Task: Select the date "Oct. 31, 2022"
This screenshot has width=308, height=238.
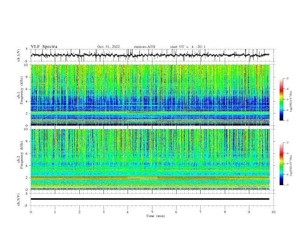Action: (x=108, y=47)
